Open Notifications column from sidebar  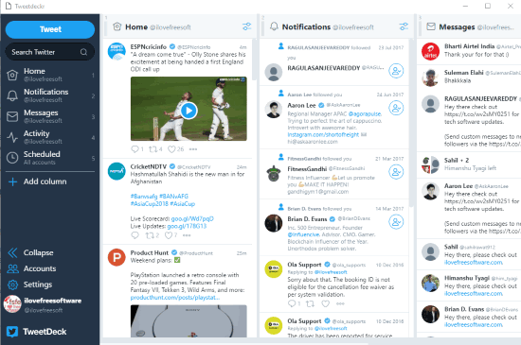[50, 95]
